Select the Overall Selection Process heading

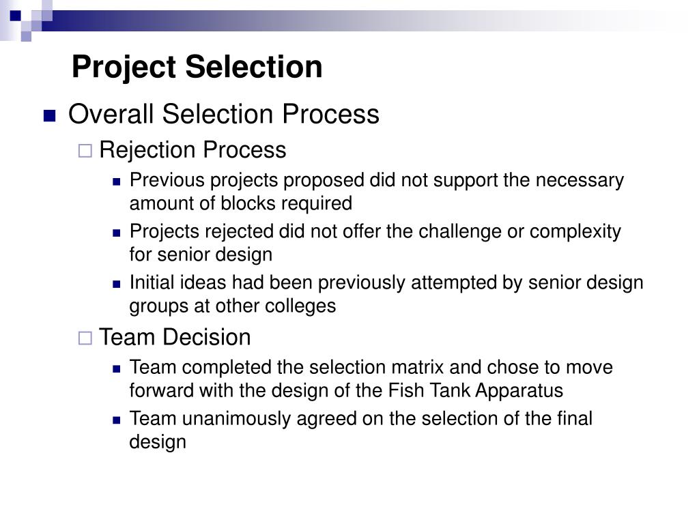coord(224,114)
